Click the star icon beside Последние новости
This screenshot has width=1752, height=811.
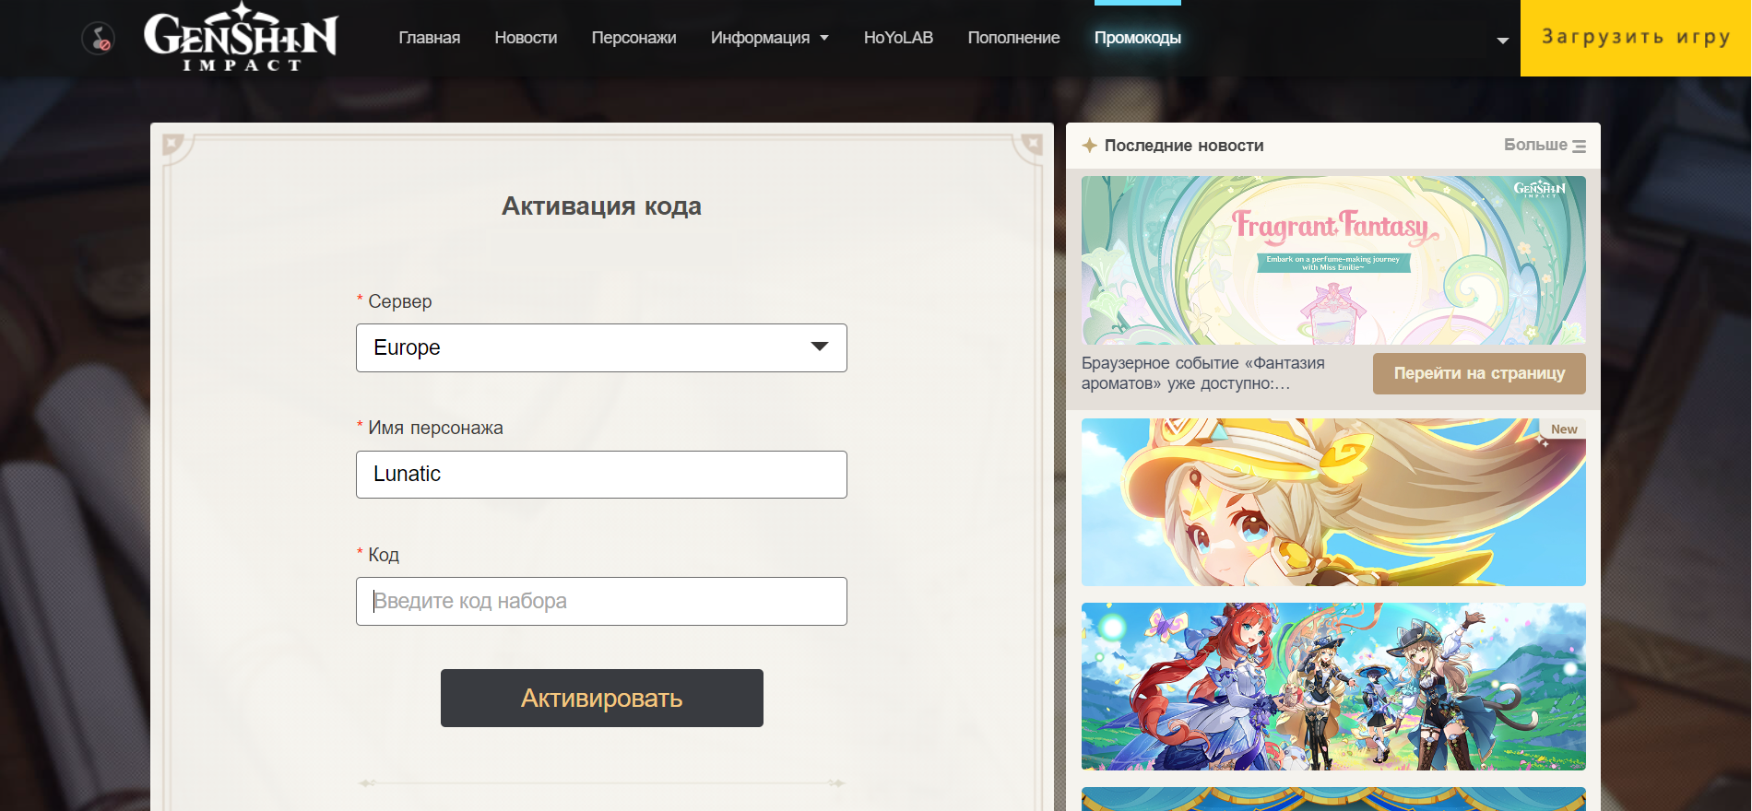tap(1089, 146)
